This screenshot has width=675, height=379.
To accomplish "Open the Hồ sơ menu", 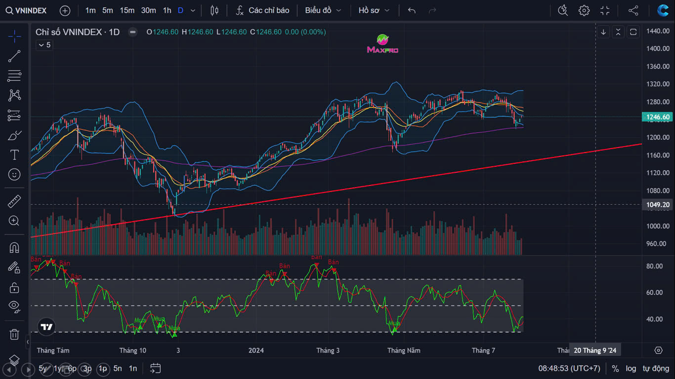I will 374,10.
